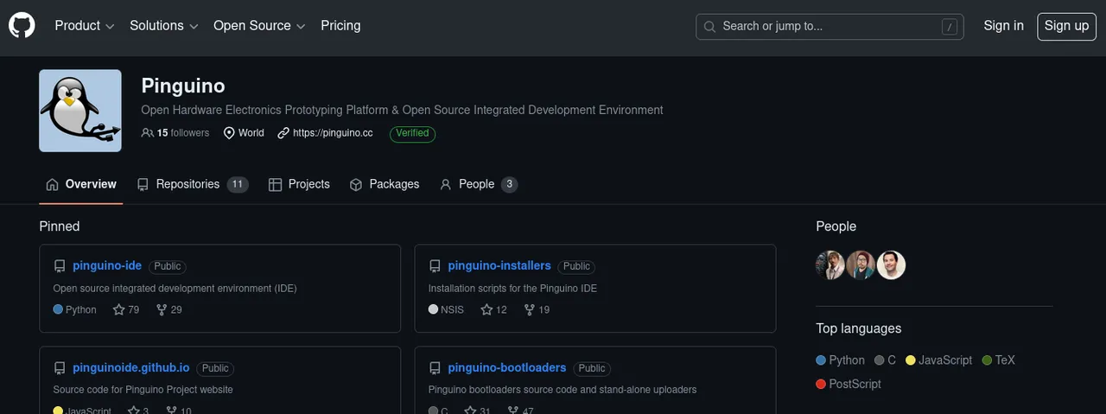The width and height of the screenshot is (1106, 414).
Task: Open the pinguino-ide repository link
Action: click(107, 265)
